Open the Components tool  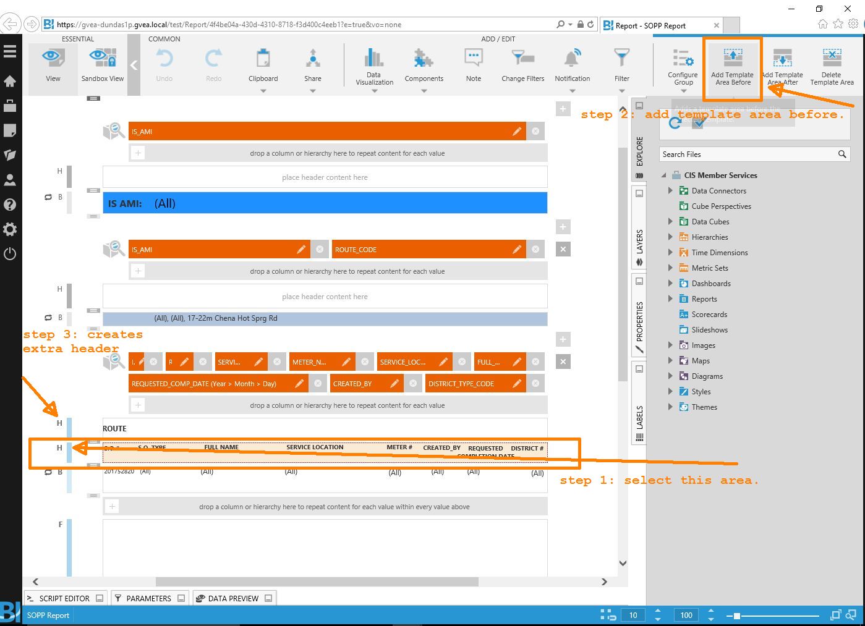[424, 65]
